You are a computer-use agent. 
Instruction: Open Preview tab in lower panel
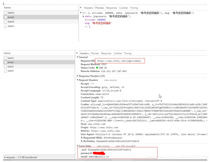click(x=95, y=53)
